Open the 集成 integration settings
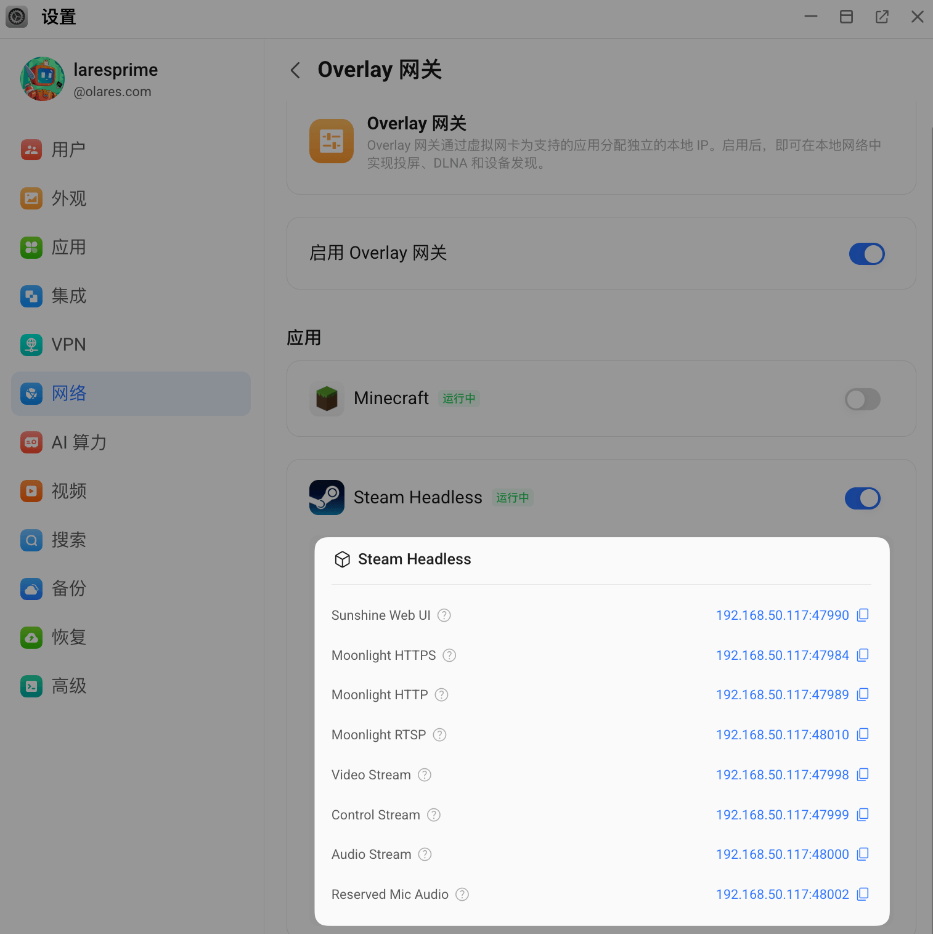Viewport: 933px width, 934px height. coord(131,296)
